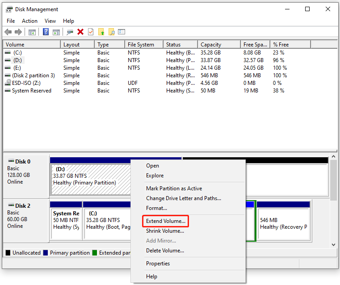Viewport: 340px width, 285px height.
Task: Click the Forward arrow toolbar icon
Action: (18, 32)
